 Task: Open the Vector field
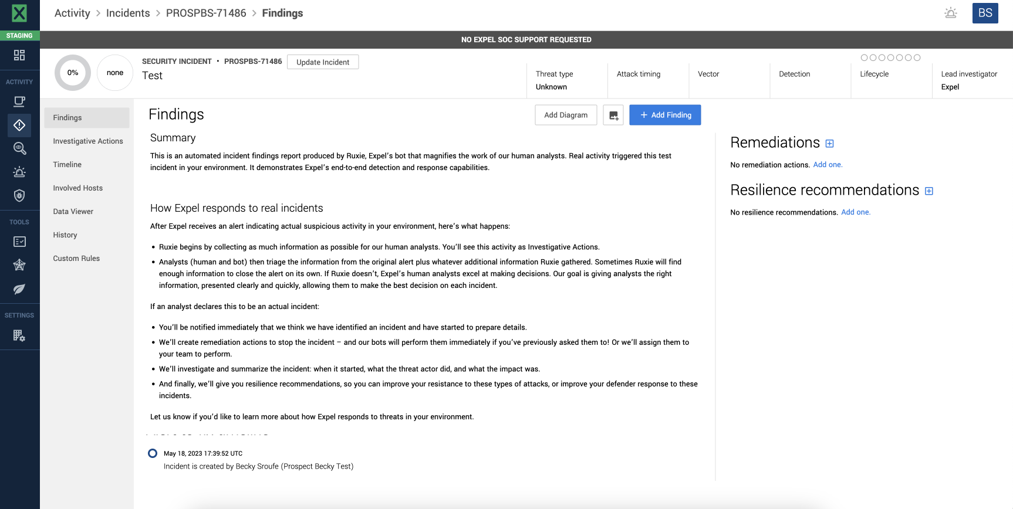pyautogui.click(x=730, y=80)
